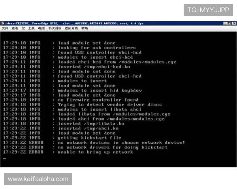Maximize the iDRAC console window

(x=229, y=23)
